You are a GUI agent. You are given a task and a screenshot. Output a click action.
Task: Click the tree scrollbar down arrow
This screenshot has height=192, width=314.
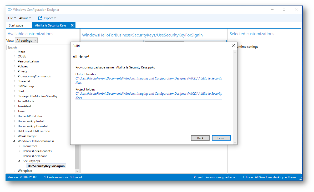point(77,171)
